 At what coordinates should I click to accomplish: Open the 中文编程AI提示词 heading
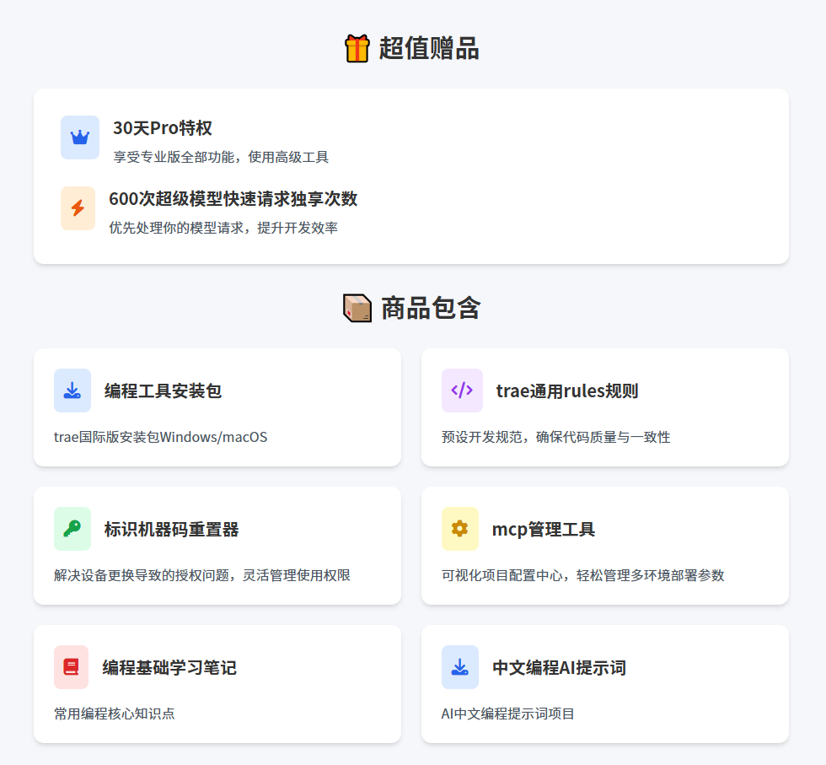tap(559, 667)
